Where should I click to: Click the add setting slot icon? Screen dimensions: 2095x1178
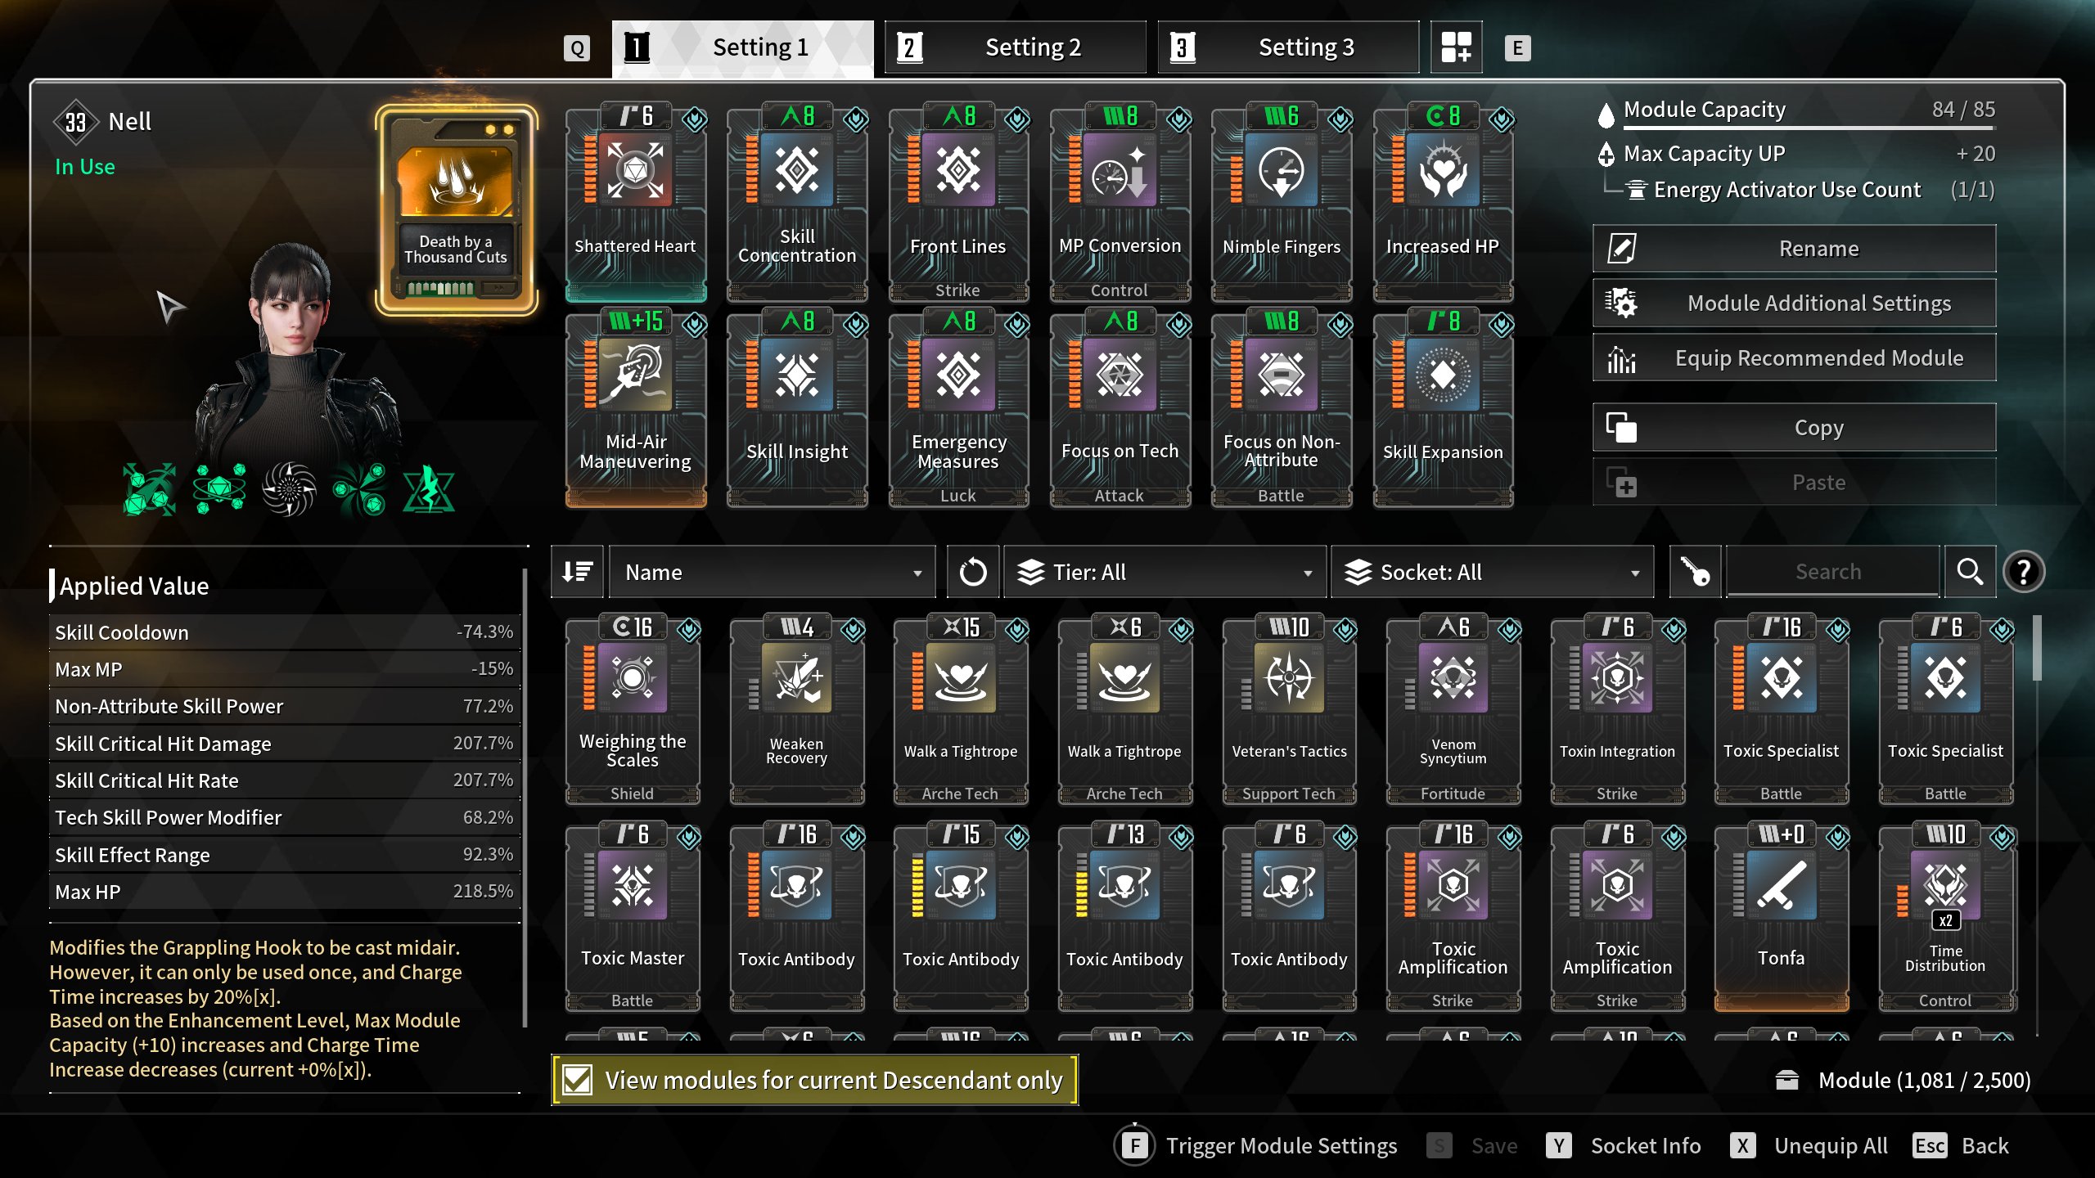[1457, 47]
